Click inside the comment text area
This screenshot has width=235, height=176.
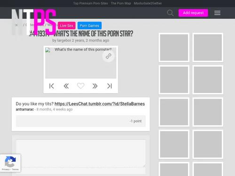point(81,153)
